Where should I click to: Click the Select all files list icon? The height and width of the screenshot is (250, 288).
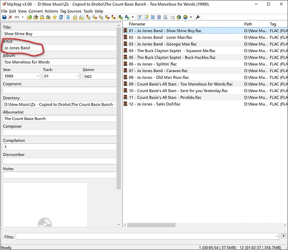[68, 17]
